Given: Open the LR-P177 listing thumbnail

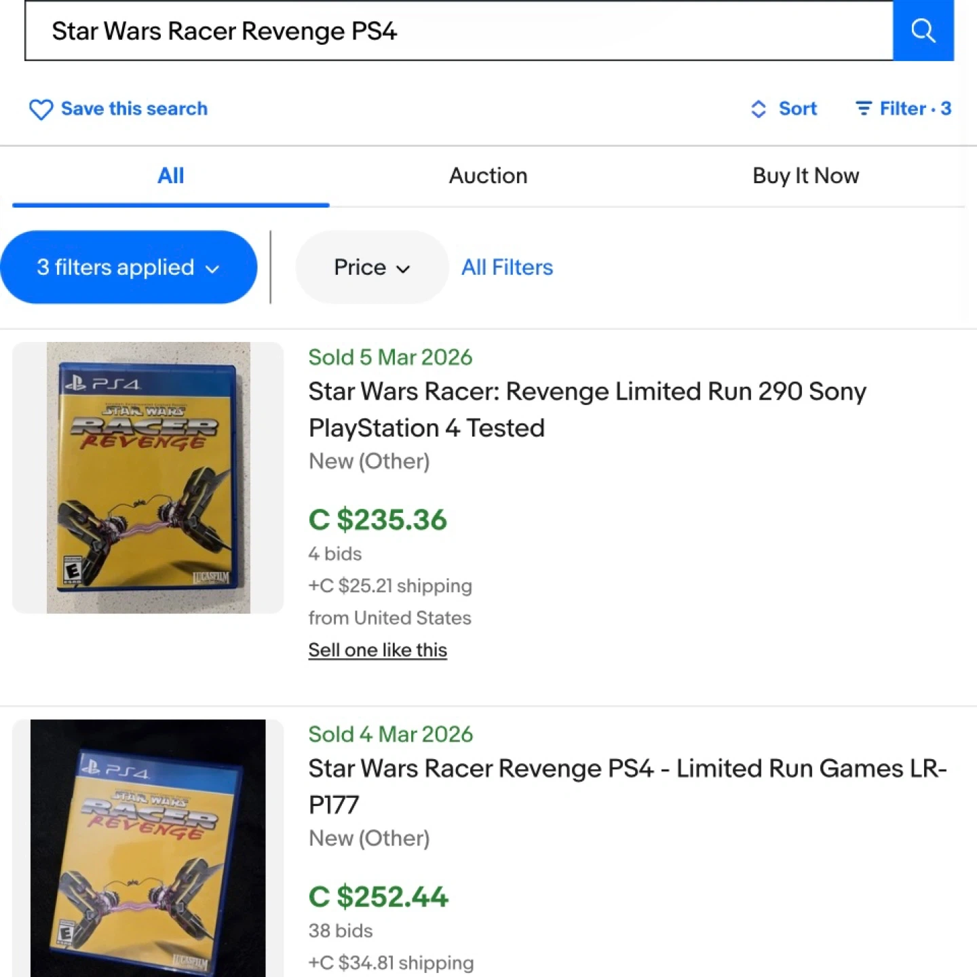Looking at the screenshot, I should 148,848.
